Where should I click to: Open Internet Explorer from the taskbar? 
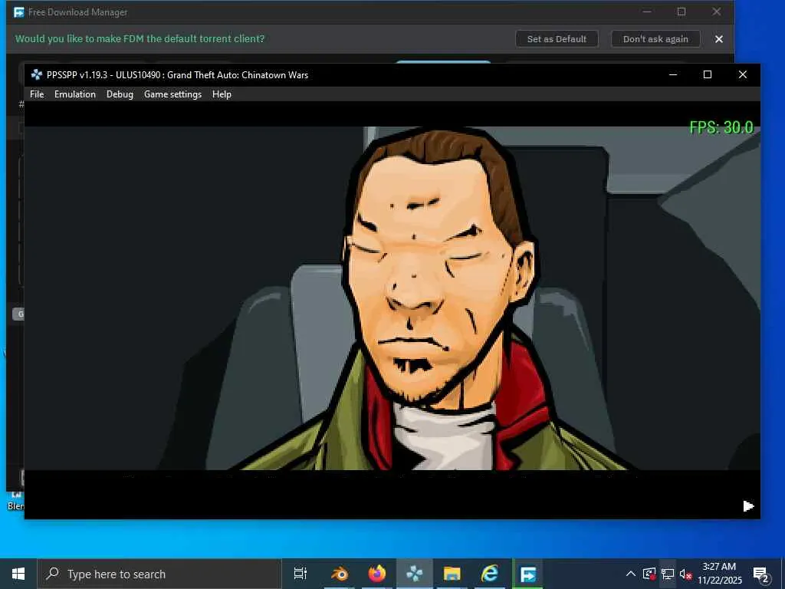pos(490,574)
